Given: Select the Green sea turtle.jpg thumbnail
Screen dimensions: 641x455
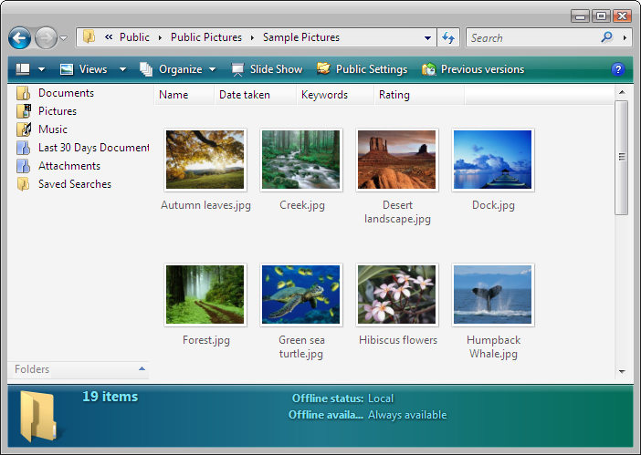Looking at the screenshot, I should 301,295.
